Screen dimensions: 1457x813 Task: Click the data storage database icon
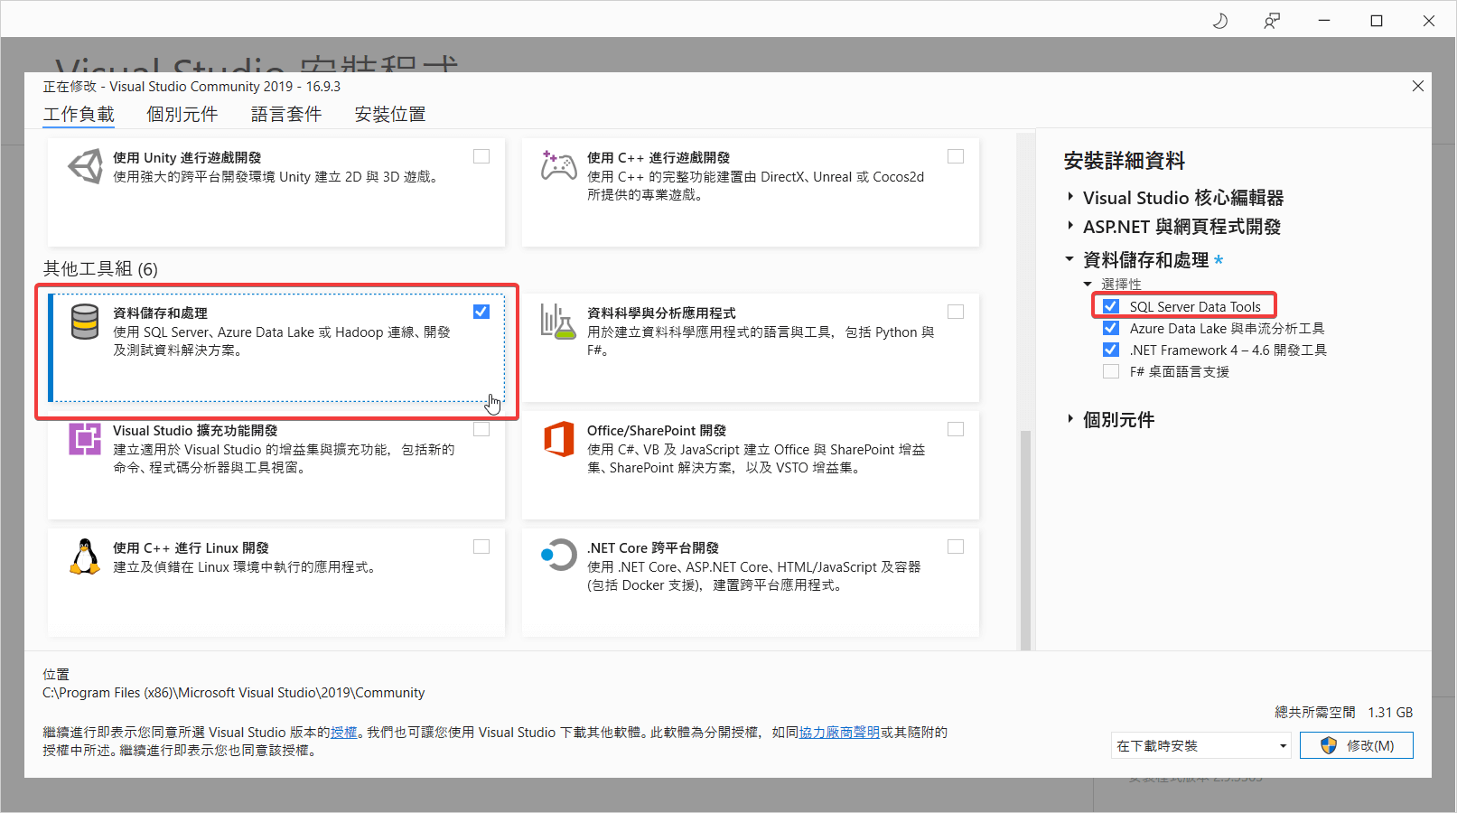pos(85,322)
